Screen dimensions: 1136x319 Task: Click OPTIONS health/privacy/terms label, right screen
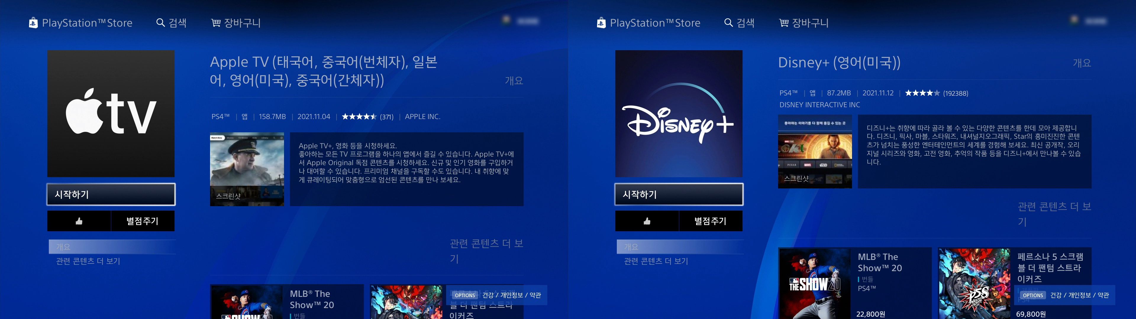[x=1065, y=295]
